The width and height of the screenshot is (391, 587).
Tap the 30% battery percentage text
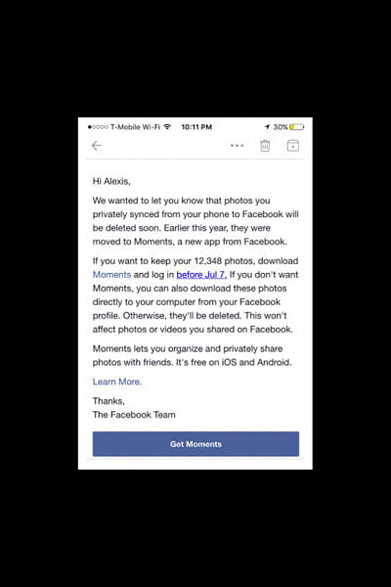coord(281,127)
